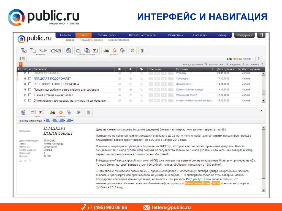Click page 1 orange pagination marker

click(x=20, y=64)
